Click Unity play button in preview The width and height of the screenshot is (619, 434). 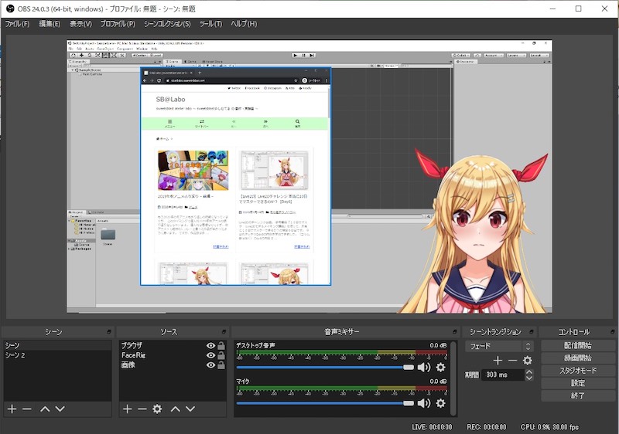pyautogui.click(x=296, y=56)
